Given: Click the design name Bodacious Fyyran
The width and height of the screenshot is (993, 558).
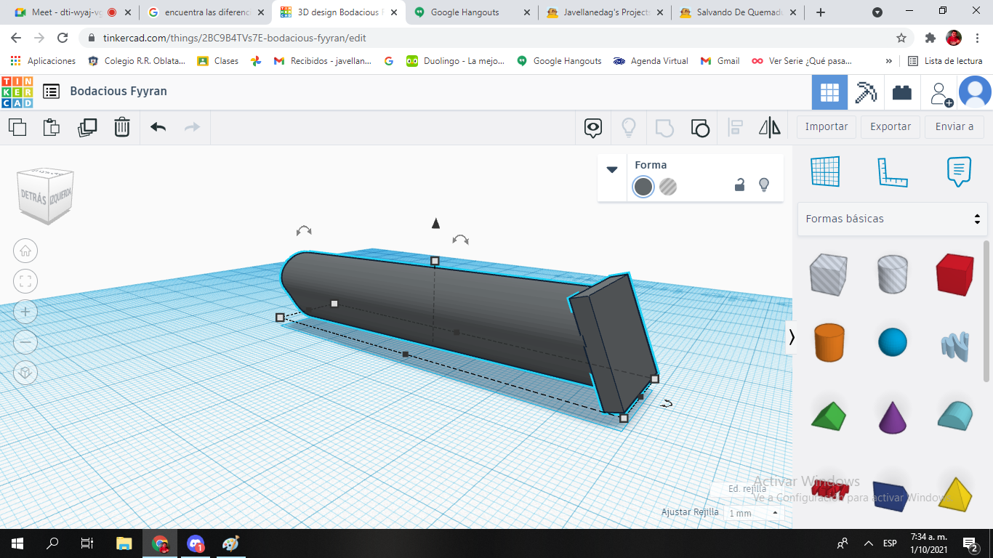Looking at the screenshot, I should coord(118,92).
